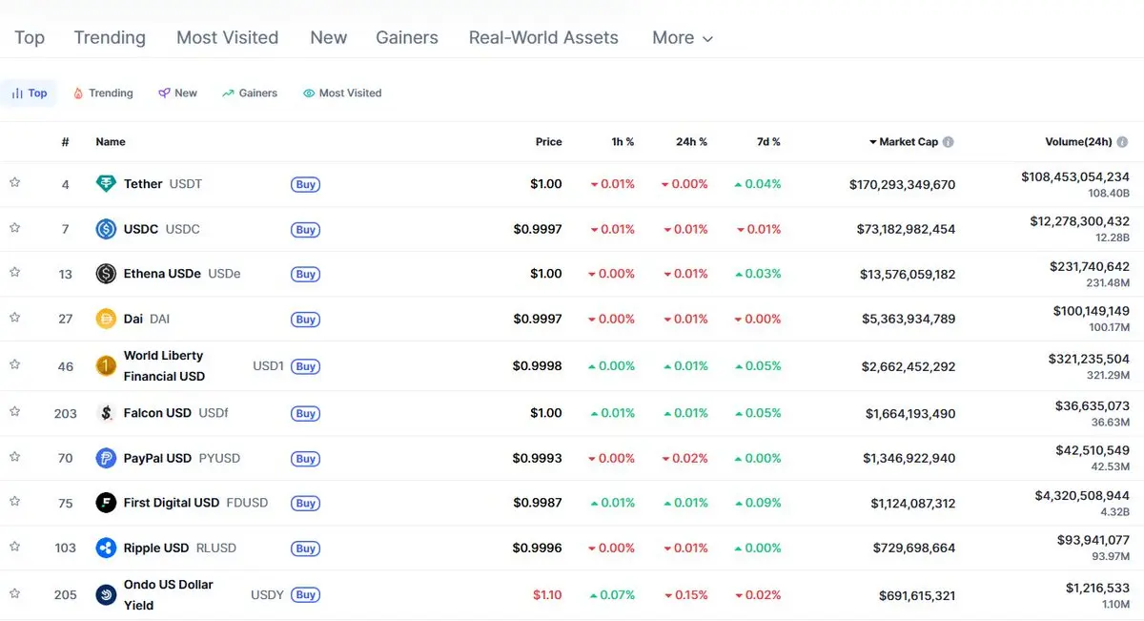Select the Trending chip with flame icon
The image size is (1144, 621).
pos(103,93)
